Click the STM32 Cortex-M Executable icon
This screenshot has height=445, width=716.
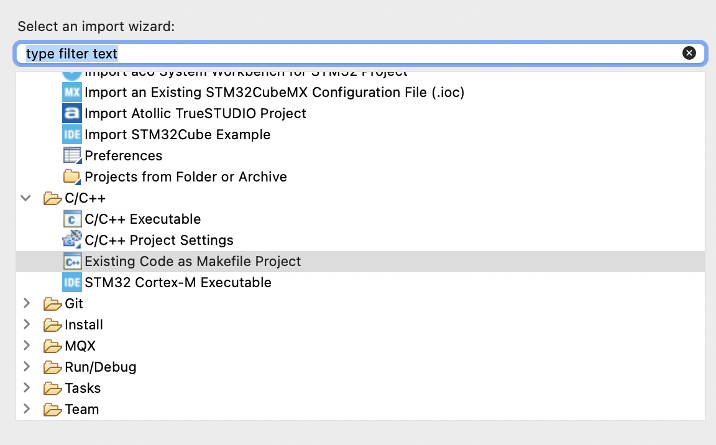coord(71,282)
